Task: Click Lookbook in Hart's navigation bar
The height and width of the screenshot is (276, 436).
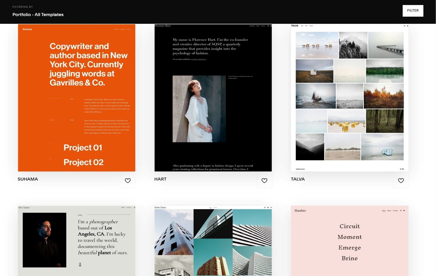Action: [x=252, y=26]
